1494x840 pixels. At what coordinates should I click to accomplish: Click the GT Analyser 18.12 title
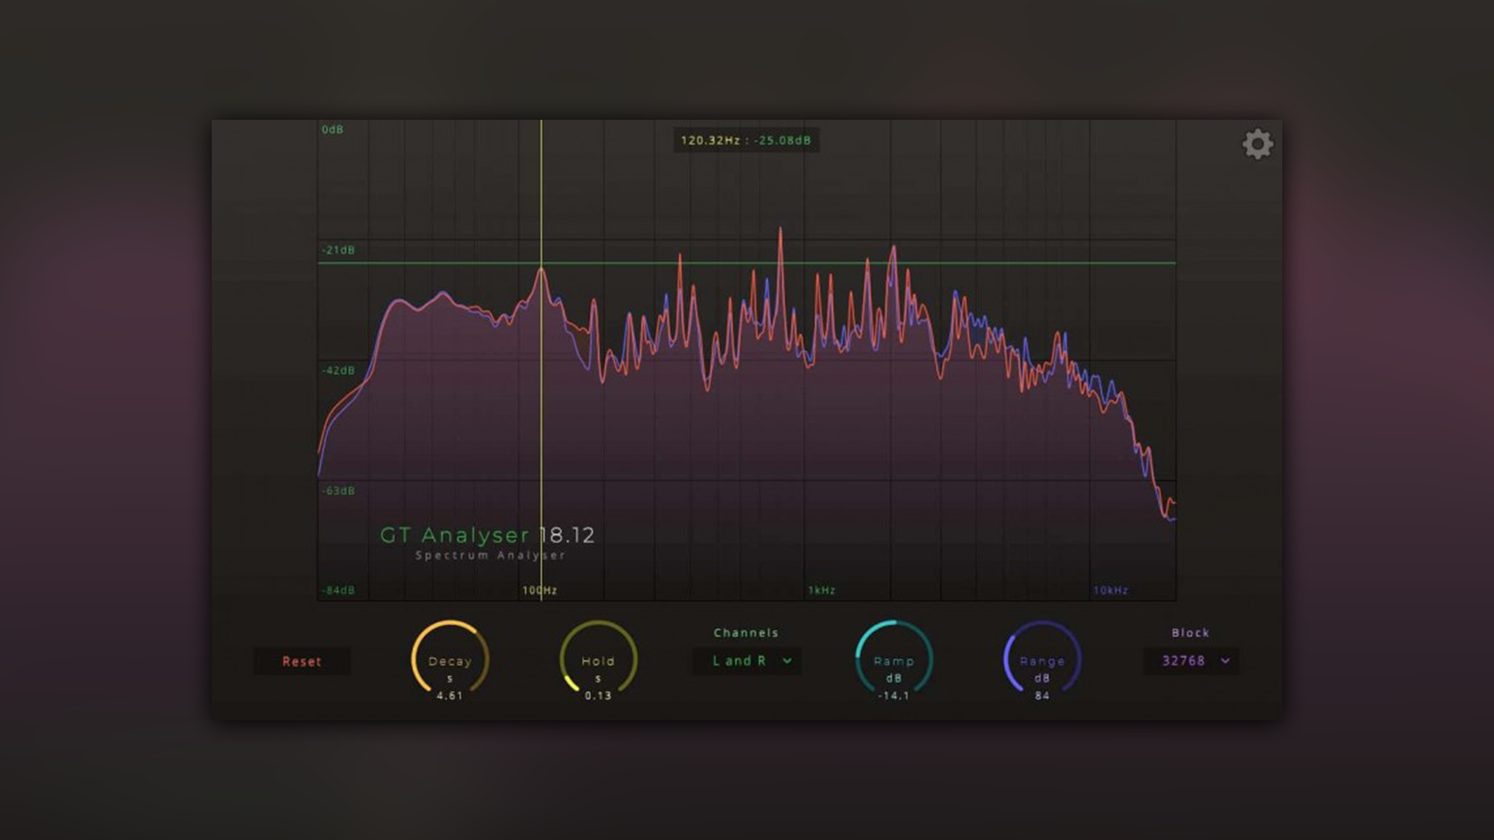click(487, 535)
